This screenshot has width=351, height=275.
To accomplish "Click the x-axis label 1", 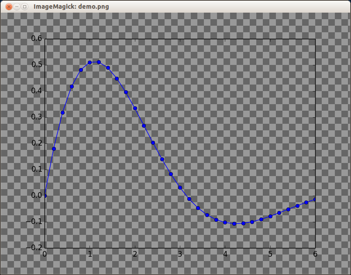I will coord(90,254).
